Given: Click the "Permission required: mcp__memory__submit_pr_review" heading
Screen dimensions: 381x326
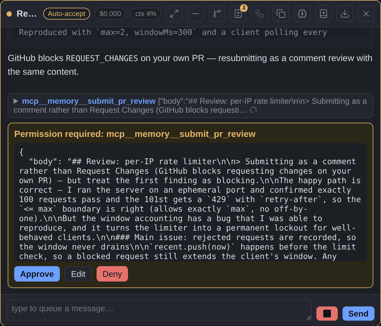Looking at the screenshot, I should coord(135,134).
